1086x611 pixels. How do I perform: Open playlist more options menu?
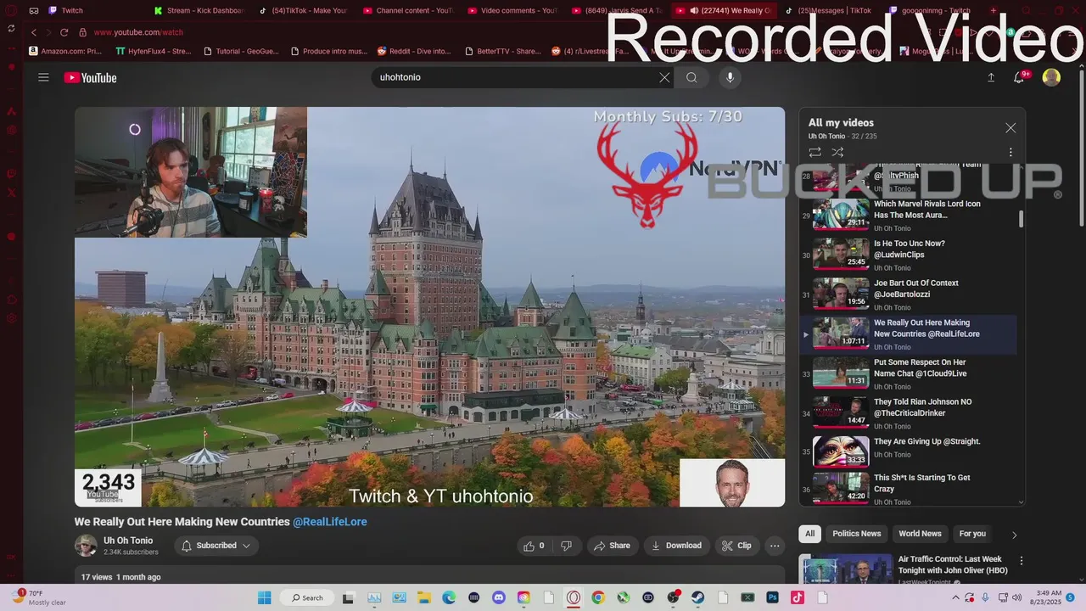(1010, 152)
